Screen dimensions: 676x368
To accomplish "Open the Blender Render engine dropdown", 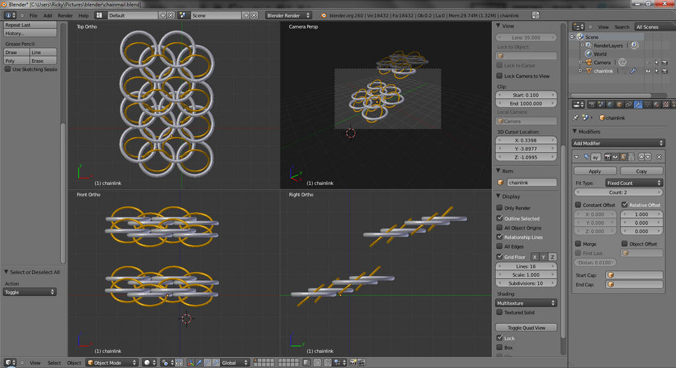I will [x=288, y=15].
